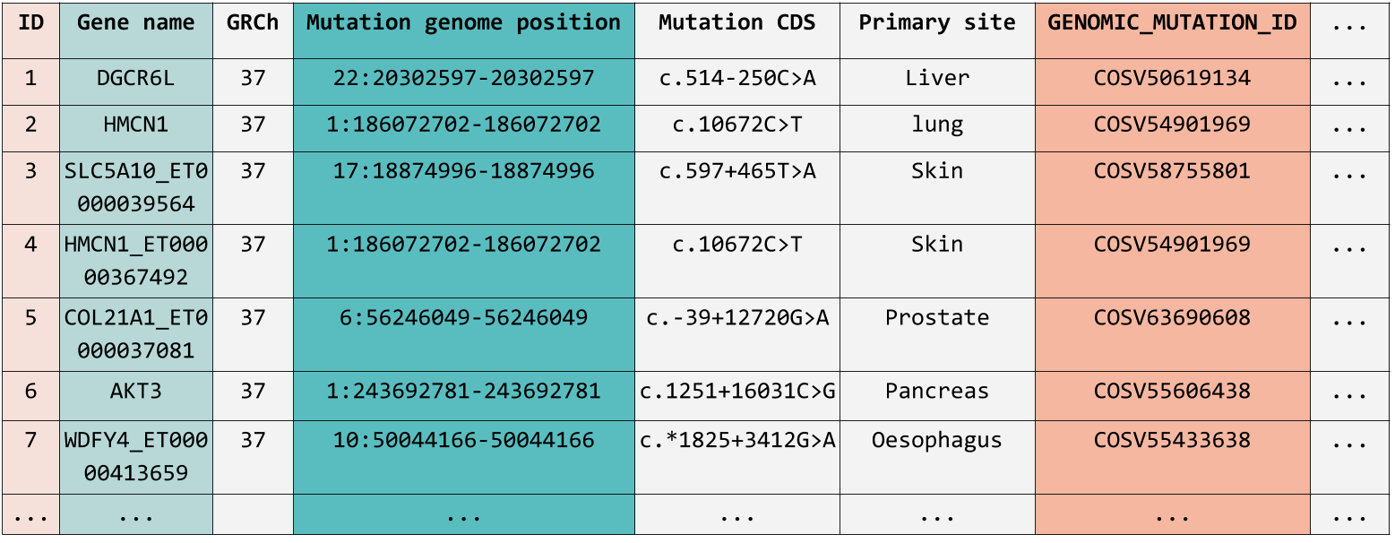Click the AKT3 gene name cell
The height and width of the screenshot is (543, 1395).
pyautogui.click(x=136, y=392)
